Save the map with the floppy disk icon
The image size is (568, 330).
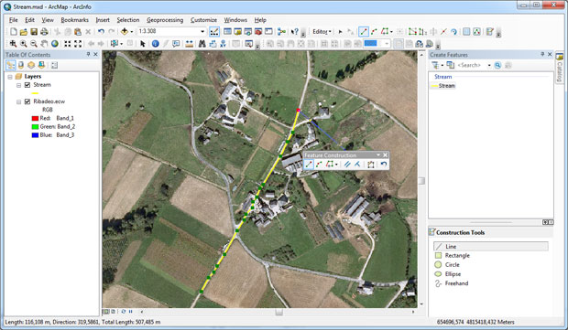34,32
